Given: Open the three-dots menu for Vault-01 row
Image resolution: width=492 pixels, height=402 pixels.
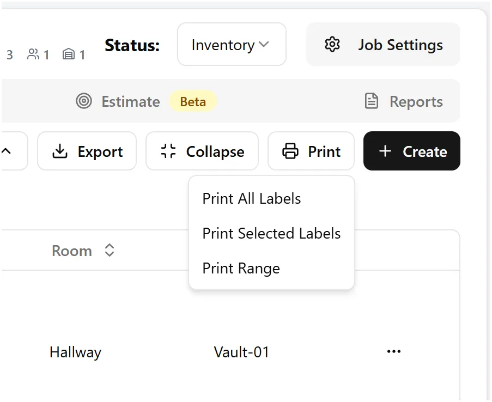Looking at the screenshot, I should click(394, 351).
